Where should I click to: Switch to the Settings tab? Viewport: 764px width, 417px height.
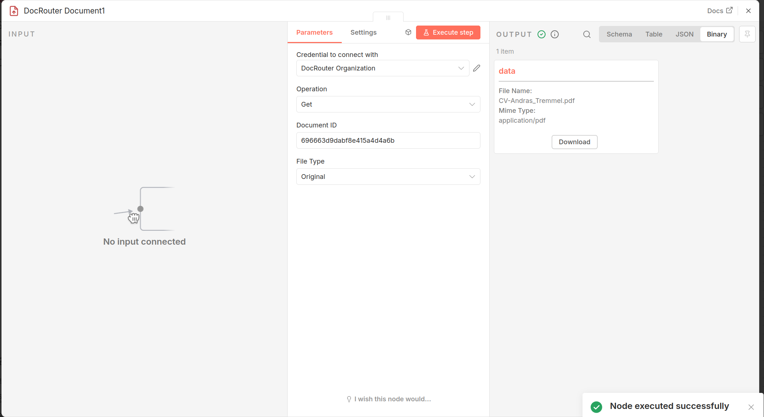click(363, 32)
